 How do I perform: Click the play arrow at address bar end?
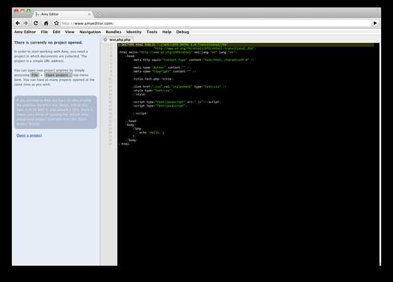pyautogui.click(x=375, y=23)
